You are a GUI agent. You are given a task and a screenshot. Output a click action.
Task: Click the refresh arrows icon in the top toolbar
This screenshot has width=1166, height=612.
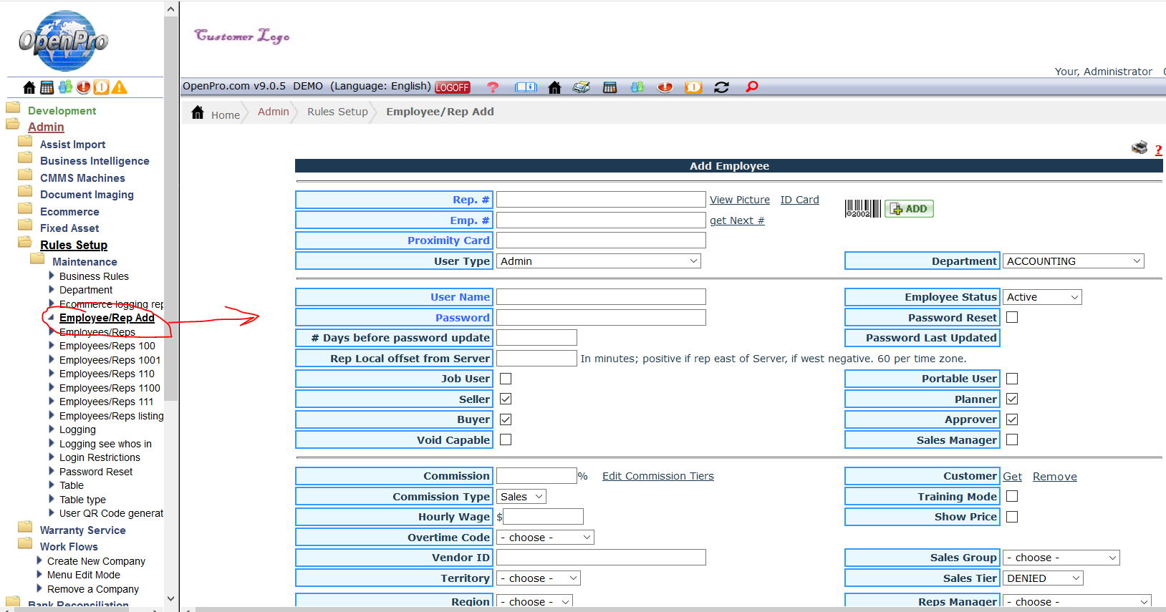click(x=721, y=87)
